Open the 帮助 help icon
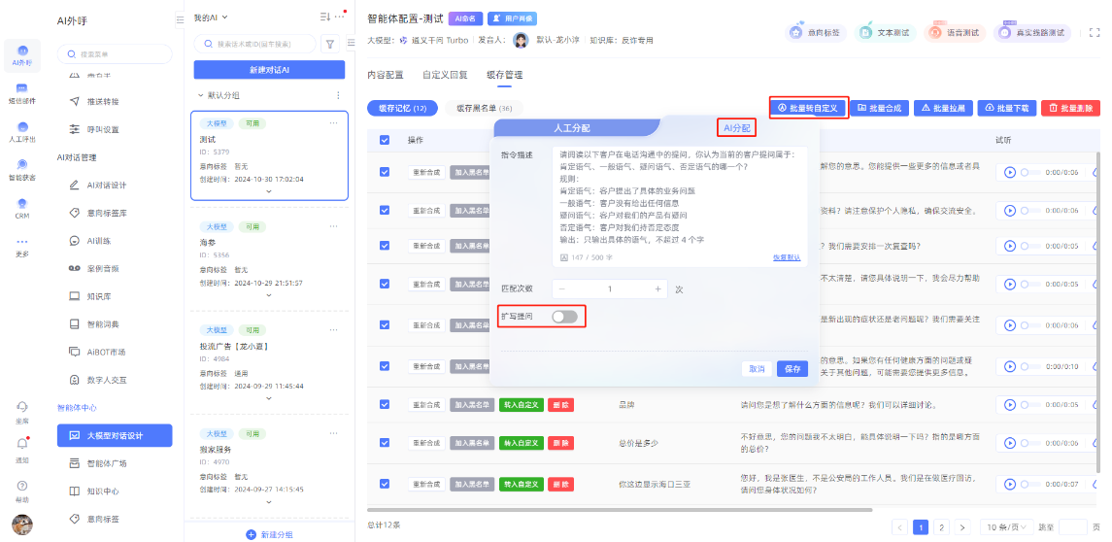 [x=21, y=488]
